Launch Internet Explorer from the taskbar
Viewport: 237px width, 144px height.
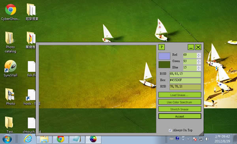coord(28,139)
